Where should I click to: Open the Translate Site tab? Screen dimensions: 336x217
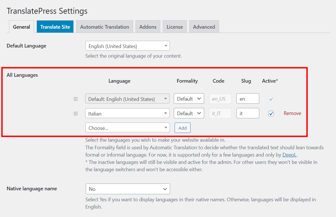click(55, 27)
